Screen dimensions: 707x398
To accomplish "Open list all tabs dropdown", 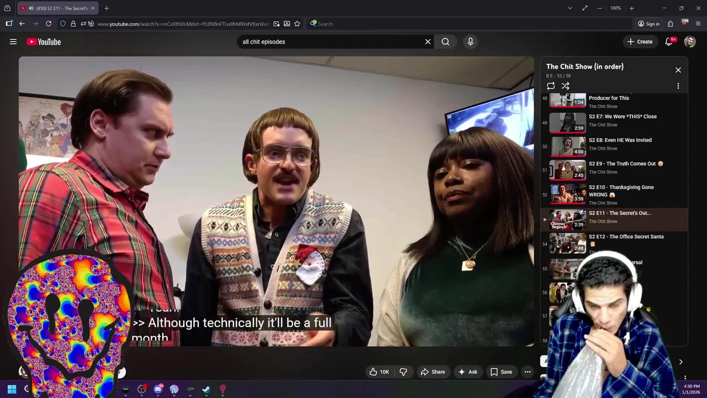I will tap(569, 8).
